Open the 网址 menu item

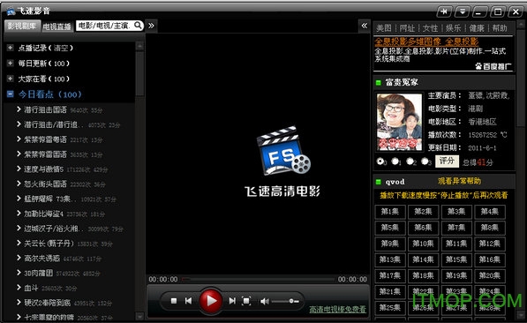click(x=407, y=28)
